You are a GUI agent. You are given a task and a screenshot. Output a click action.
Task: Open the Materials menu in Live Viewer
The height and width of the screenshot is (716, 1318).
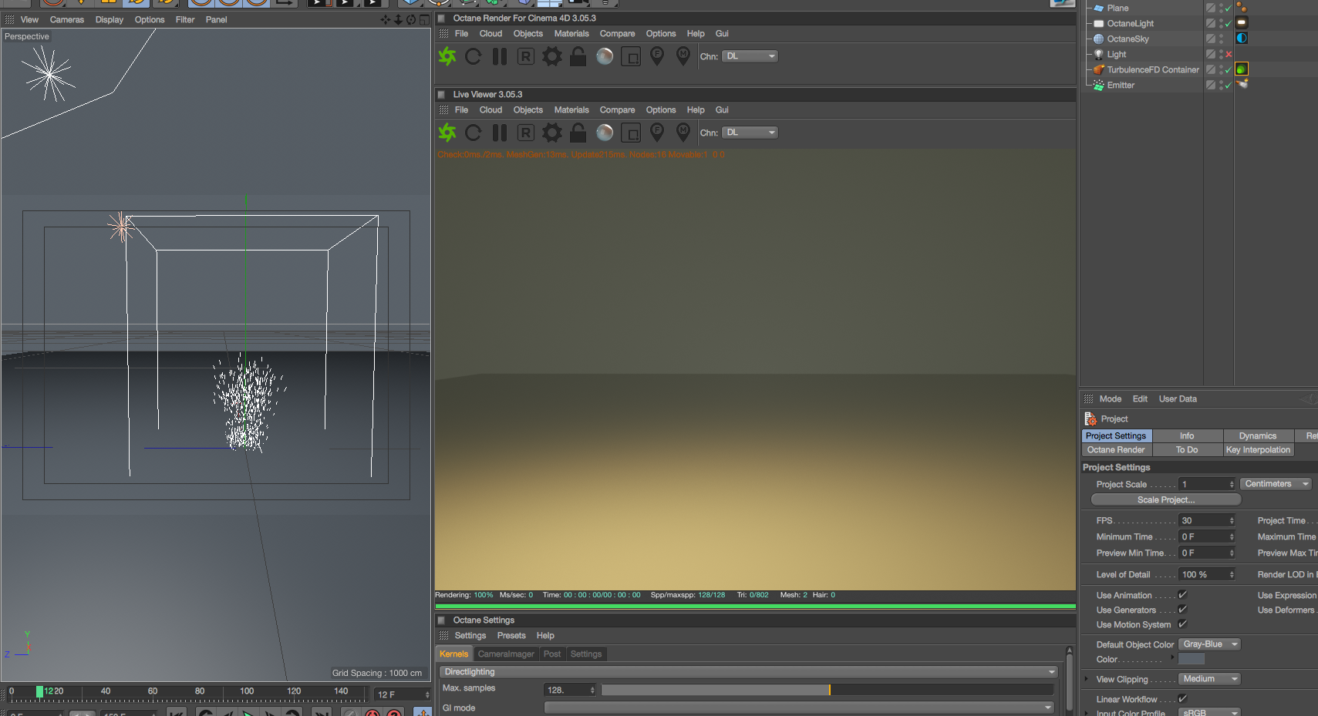click(571, 110)
